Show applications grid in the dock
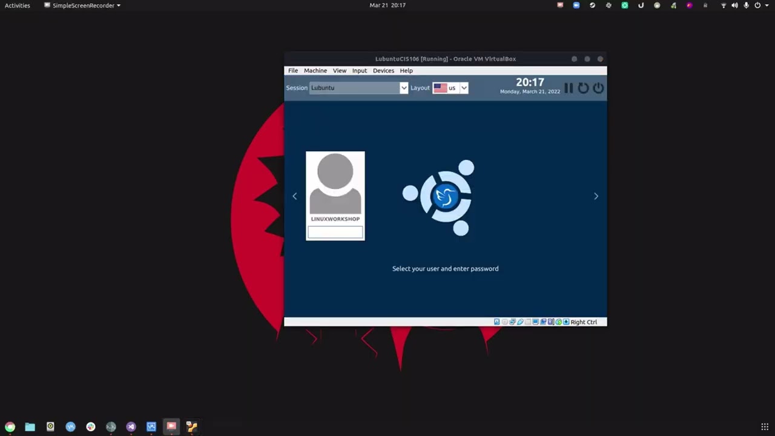The image size is (775, 436). coord(765,427)
